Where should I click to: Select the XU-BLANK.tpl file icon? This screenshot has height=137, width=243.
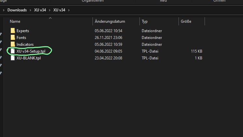tap(13, 58)
